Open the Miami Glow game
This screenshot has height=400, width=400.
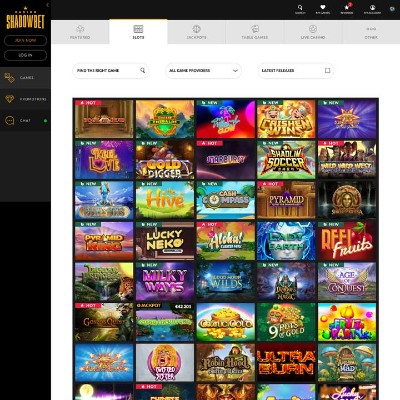point(226,119)
